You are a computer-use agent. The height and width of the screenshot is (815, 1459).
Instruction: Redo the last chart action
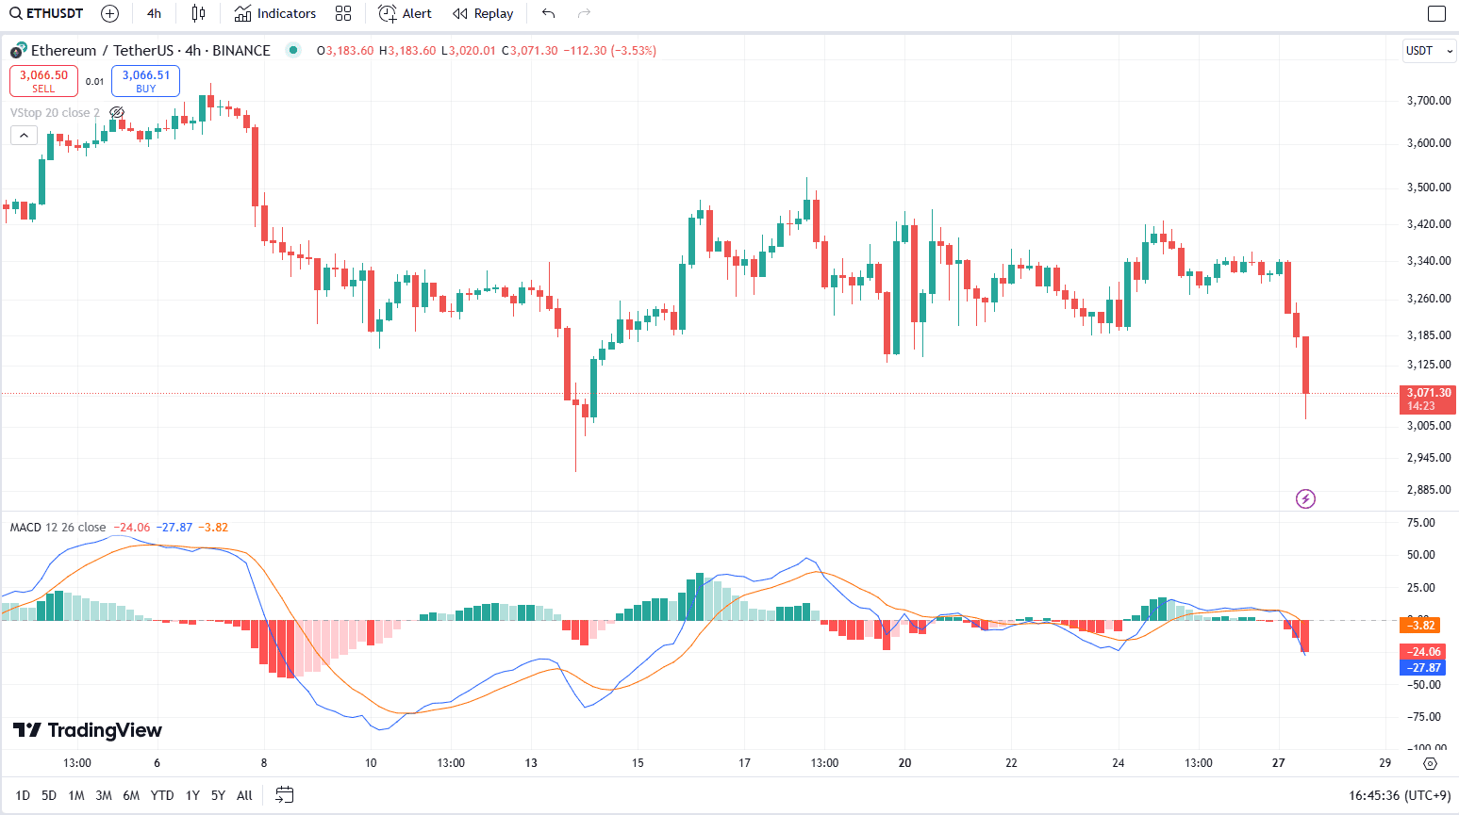[584, 13]
